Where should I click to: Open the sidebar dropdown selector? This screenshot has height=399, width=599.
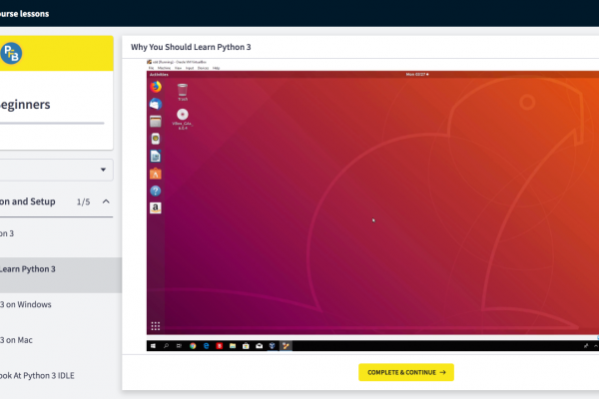[57, 170]
